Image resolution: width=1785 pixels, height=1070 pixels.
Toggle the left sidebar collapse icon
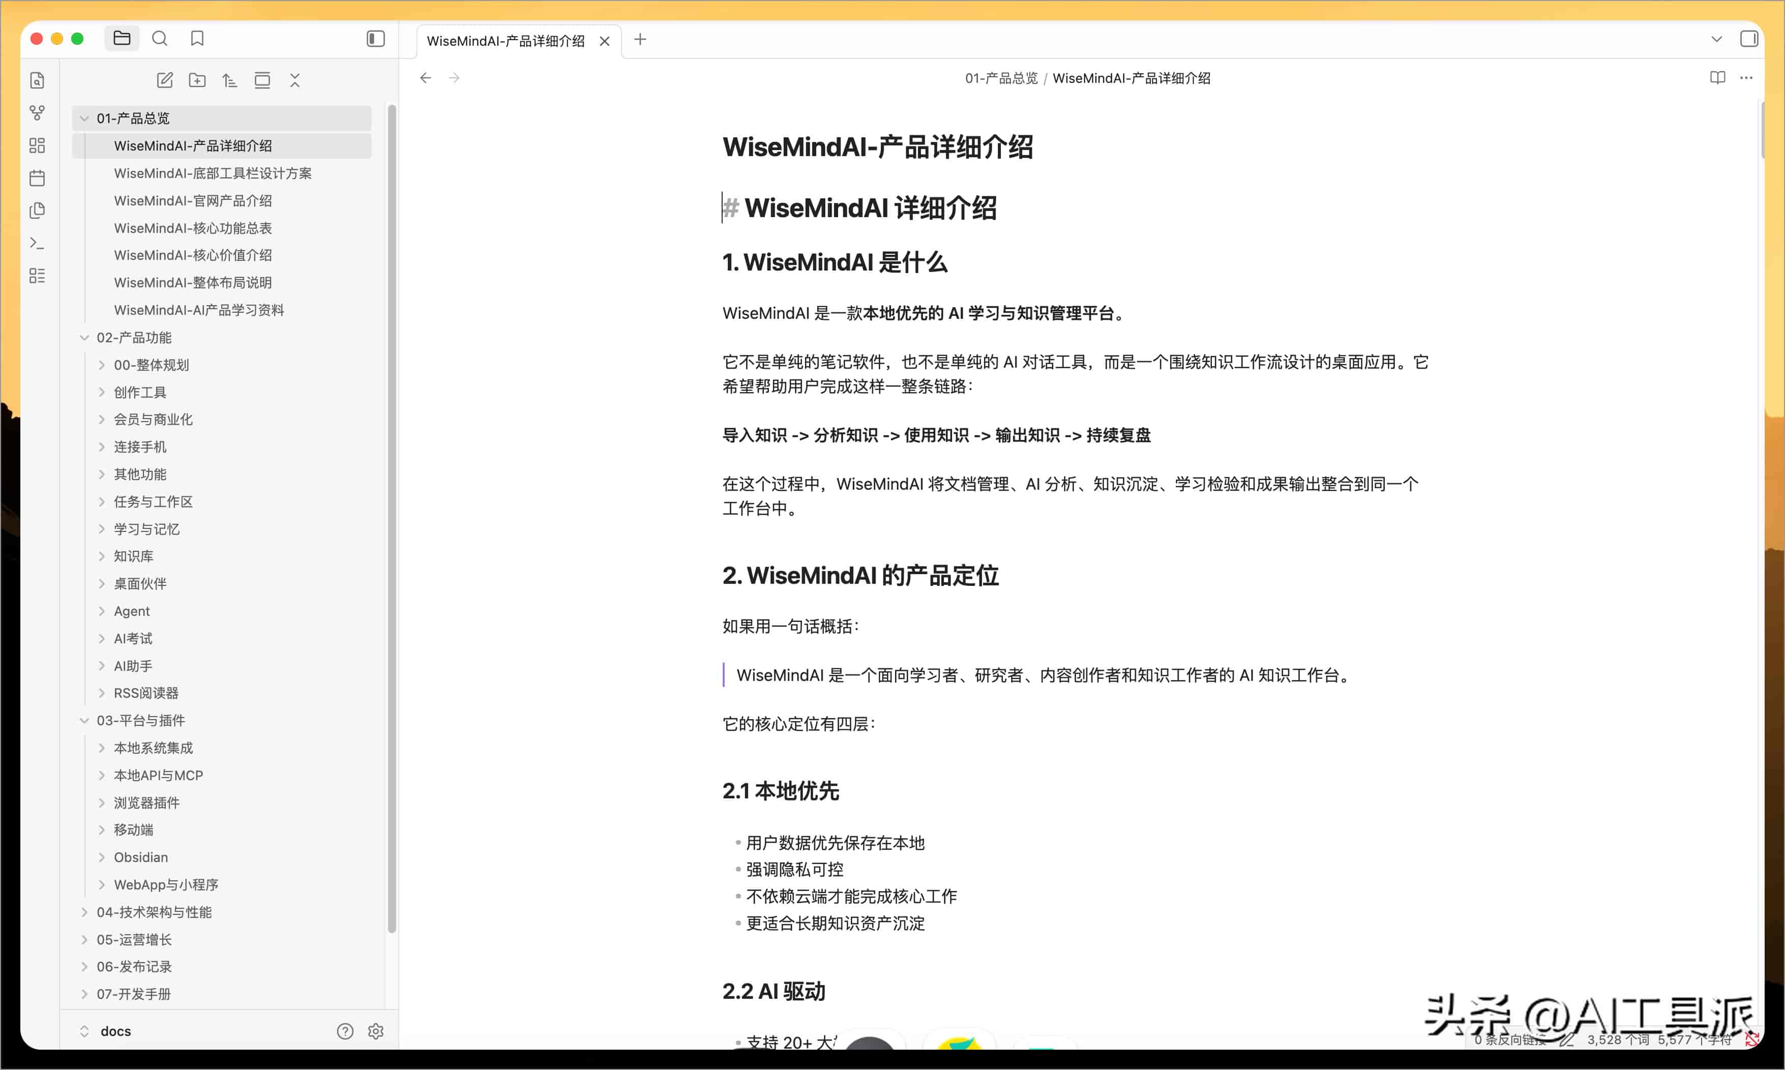point(376,38)
